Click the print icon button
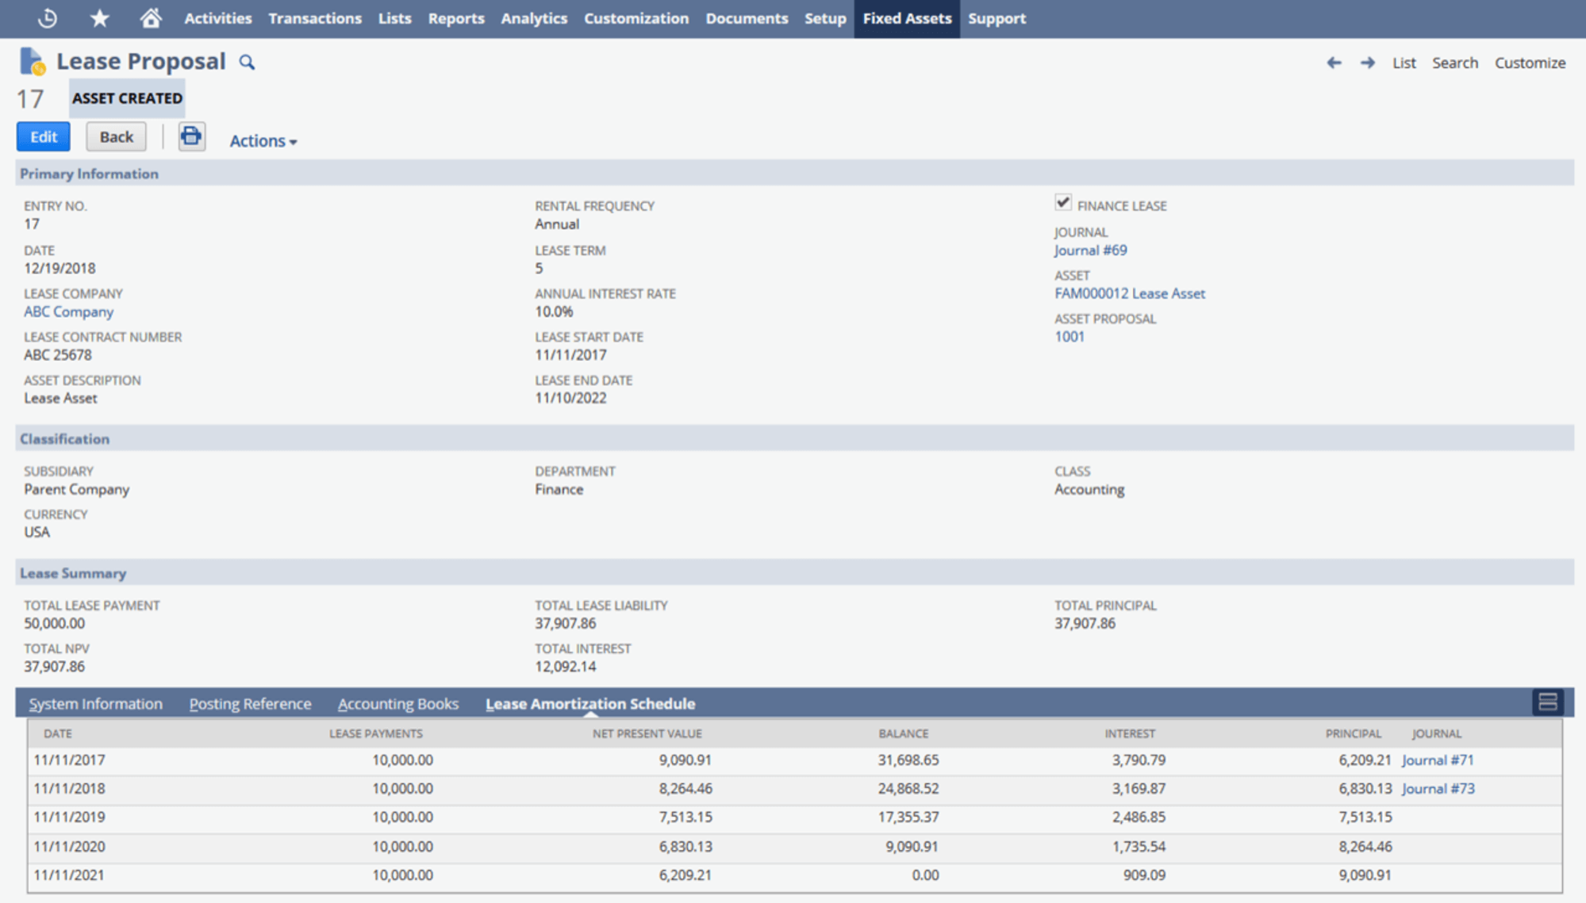Image resolution: width=1586 pixels, height=903 pixels. tap(191, 136)
